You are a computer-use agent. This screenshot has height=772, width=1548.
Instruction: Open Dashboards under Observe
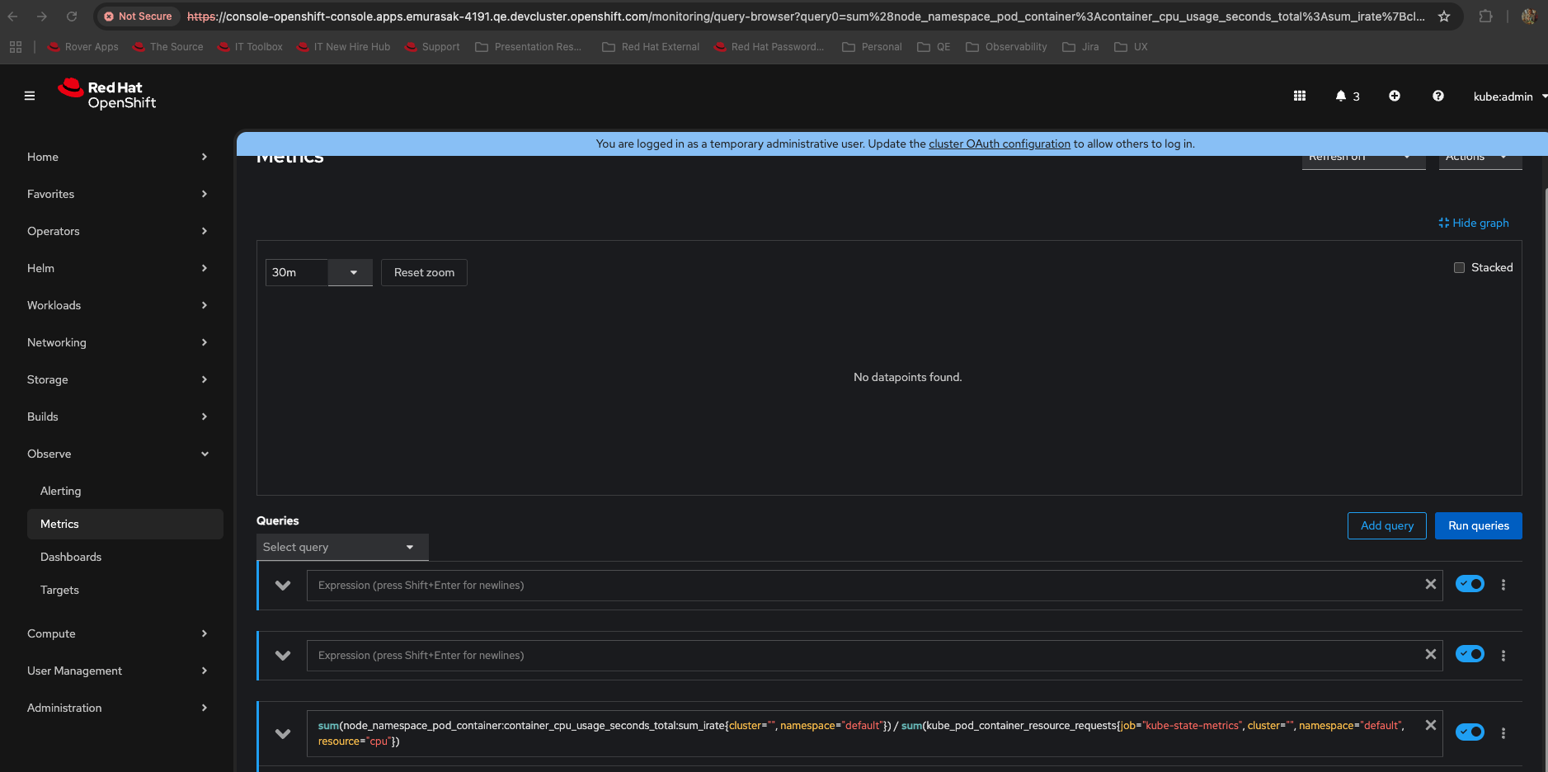(125, 557)
